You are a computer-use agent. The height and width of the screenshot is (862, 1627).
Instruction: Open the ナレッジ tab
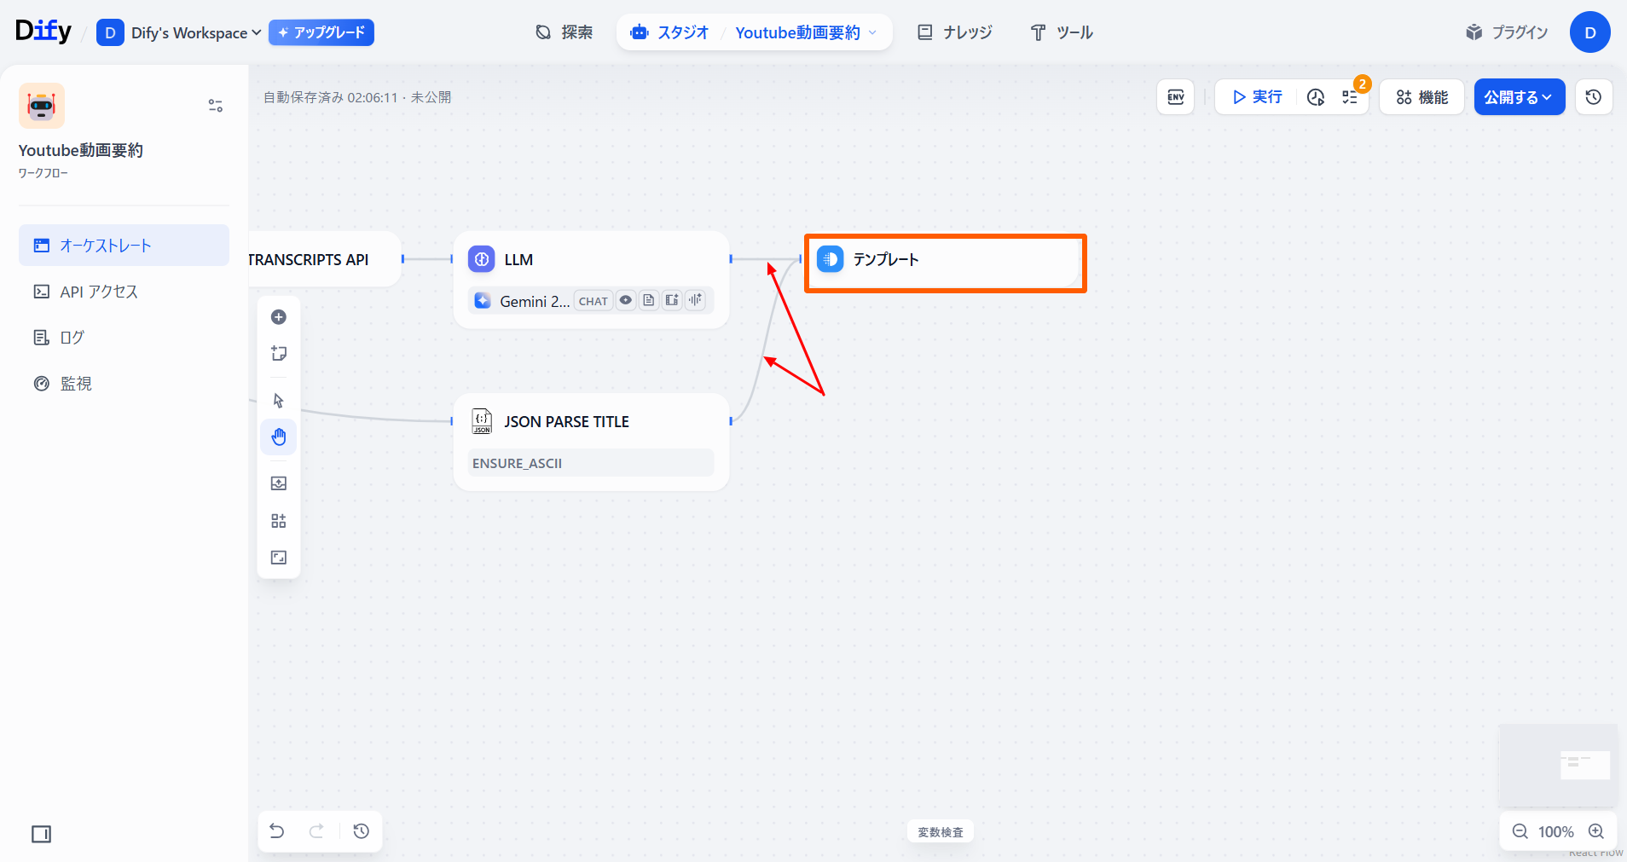tap(955, 33)
